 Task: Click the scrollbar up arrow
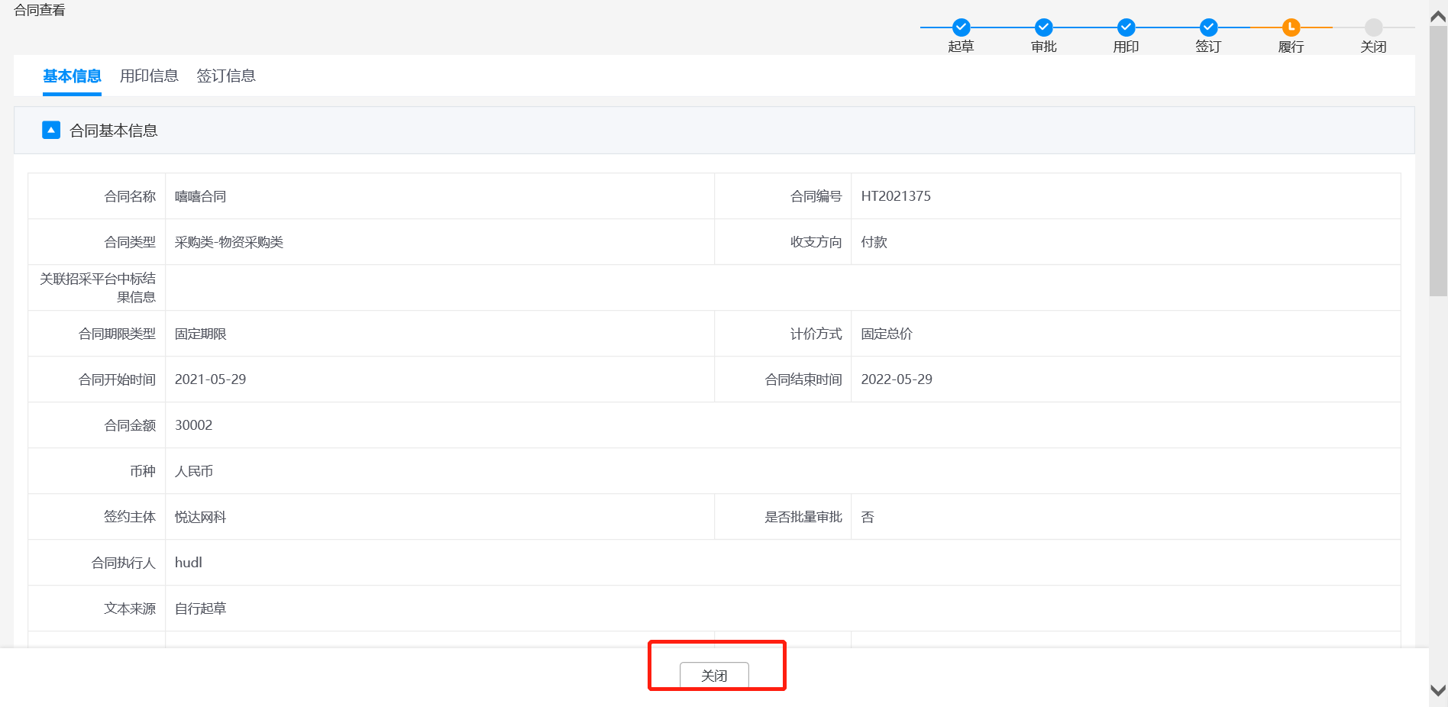(x=1438, y=16)
